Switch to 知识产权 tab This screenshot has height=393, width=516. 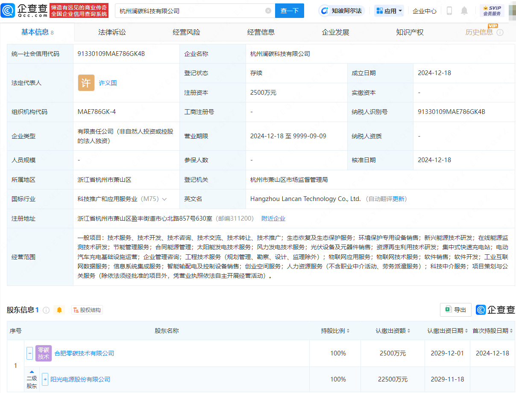[410, 32]
